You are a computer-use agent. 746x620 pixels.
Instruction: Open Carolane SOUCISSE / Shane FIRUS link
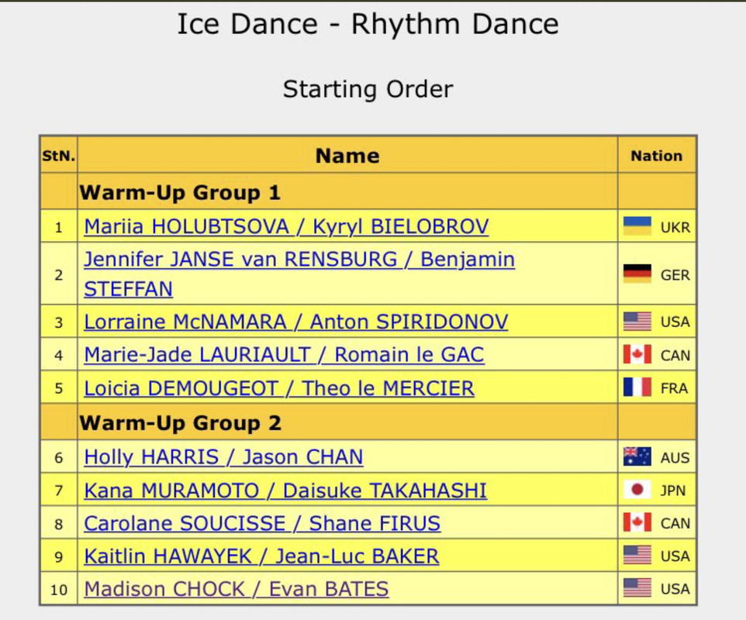tap(262, 523)
